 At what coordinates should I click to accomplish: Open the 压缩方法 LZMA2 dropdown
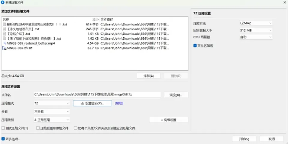coord(256,23)
